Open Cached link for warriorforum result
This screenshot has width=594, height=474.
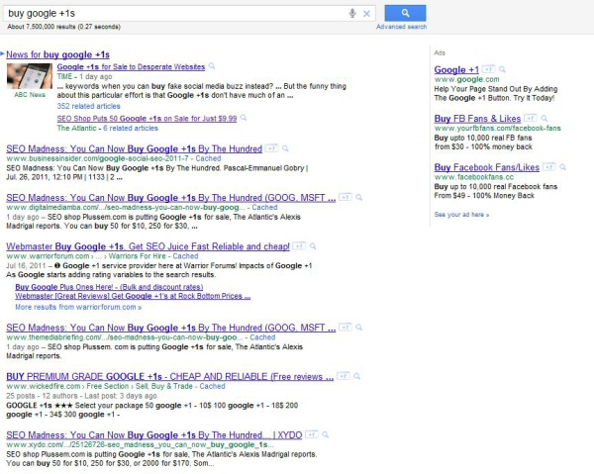(186, 256)
